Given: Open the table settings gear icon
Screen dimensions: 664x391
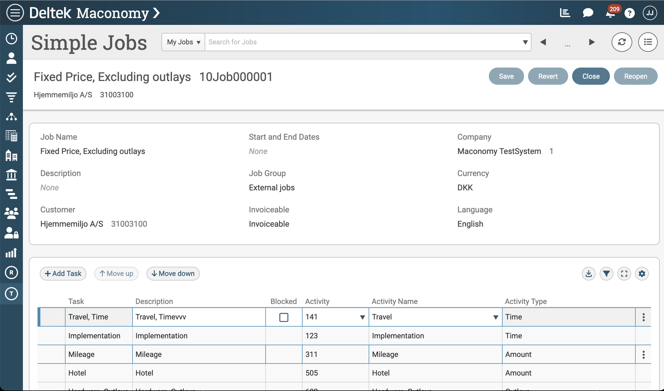Looking at the screenshot, I should 642,274.
